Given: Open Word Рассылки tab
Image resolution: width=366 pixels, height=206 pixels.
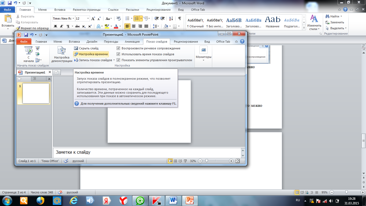Looking at the screenshot, I should 132,10.
